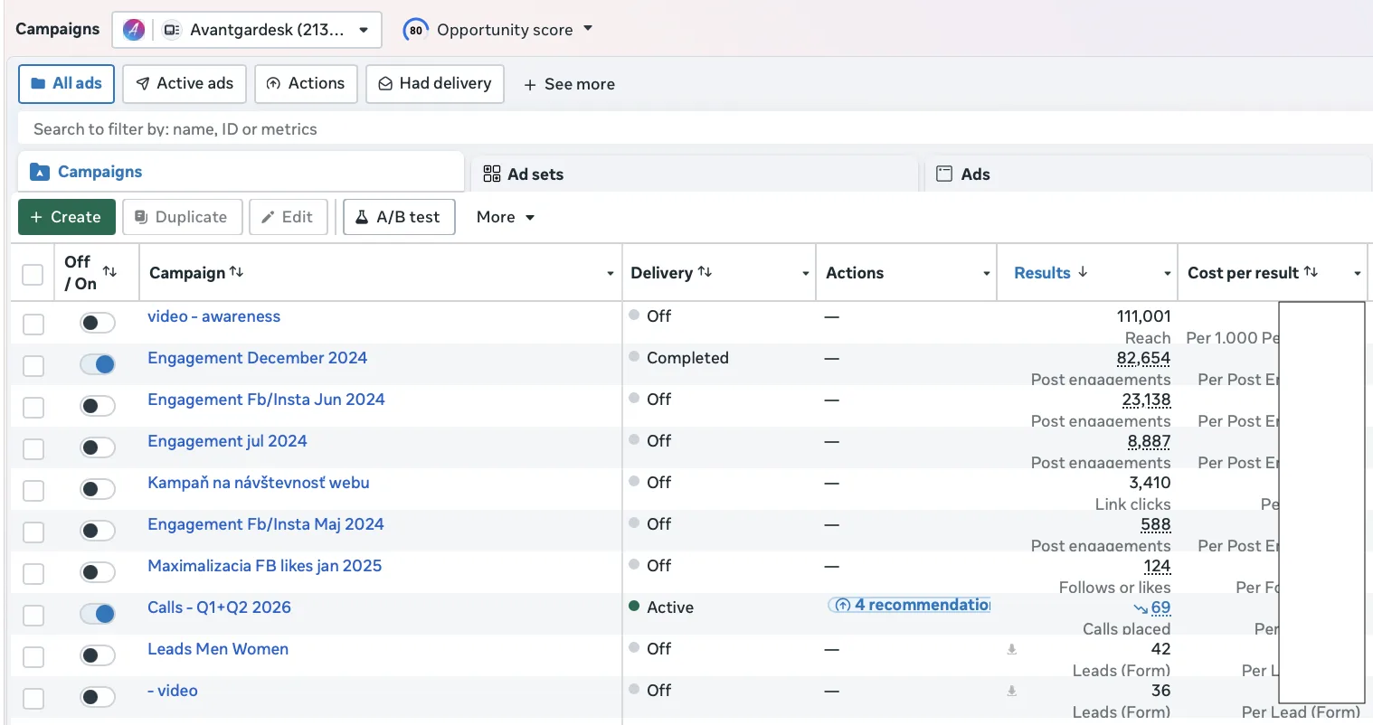Open Actions column options caret
The height and width of the screenshot is (725, 1373).
(986, 273)
